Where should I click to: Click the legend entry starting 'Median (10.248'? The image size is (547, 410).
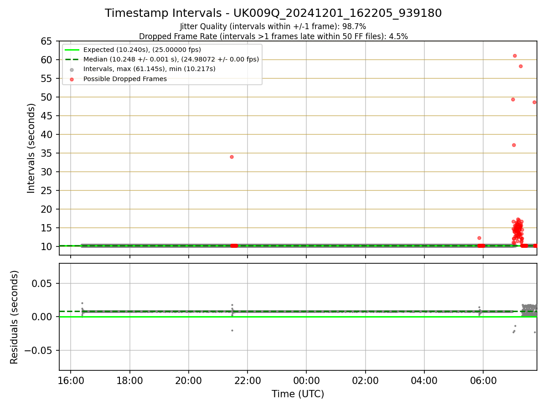coord(171,59)
